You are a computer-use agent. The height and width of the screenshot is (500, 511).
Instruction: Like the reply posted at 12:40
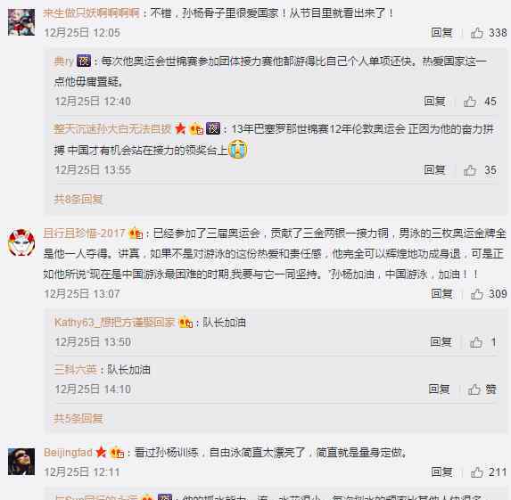[470, 102]
